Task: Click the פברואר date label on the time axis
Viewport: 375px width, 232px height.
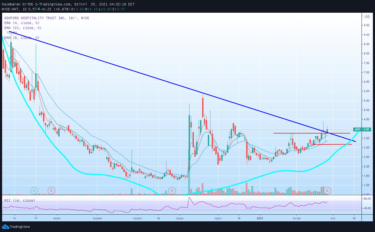Action: 296,219
